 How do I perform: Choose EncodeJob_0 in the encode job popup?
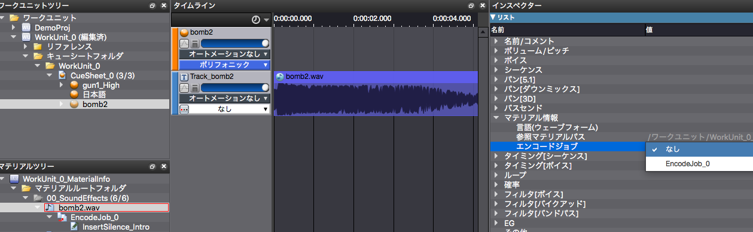tap(699, 164)
